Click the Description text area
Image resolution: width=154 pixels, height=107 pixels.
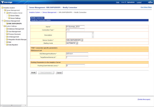click(79, 35)
